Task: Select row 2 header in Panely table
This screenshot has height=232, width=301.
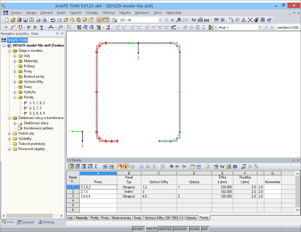Action: [73, 192]
